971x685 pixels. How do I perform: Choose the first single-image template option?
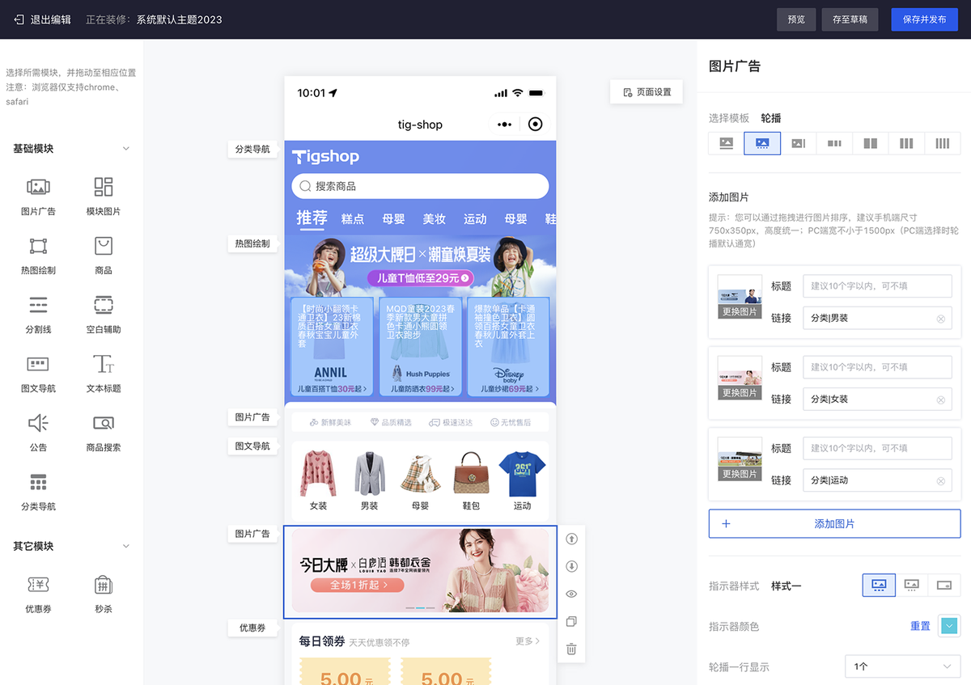(726, 143)
